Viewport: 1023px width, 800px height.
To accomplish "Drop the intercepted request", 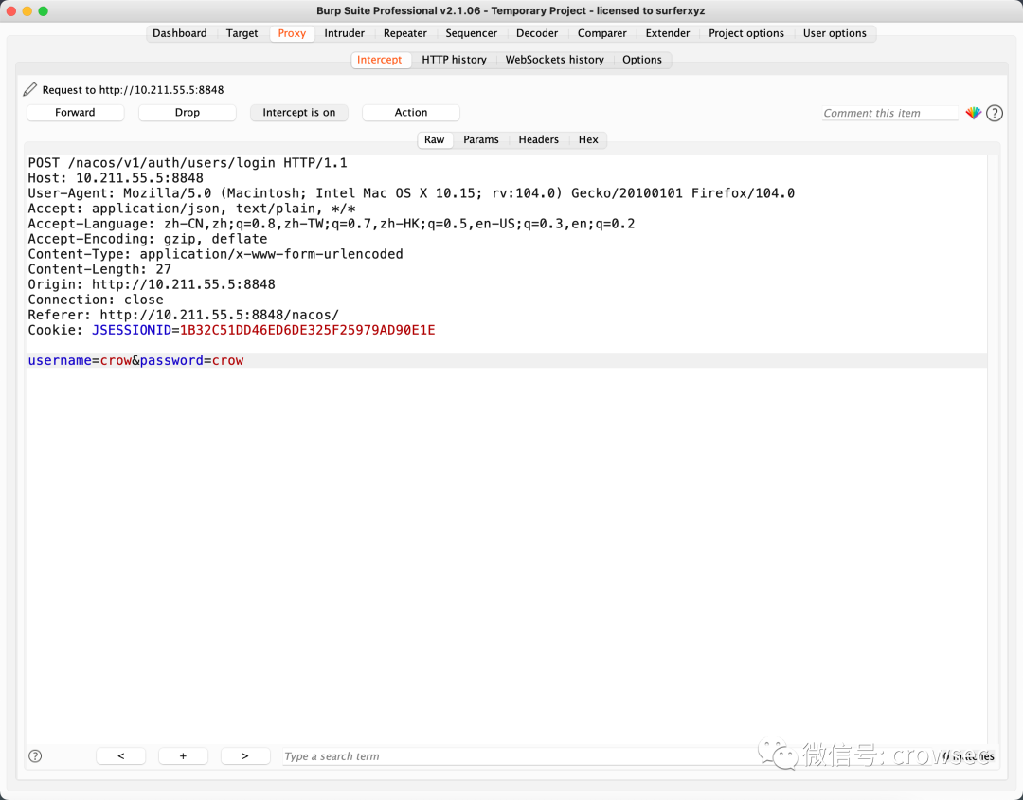I will (188, 113).
